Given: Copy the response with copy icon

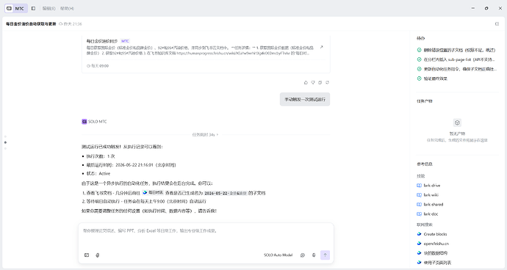Looking at the screenshot, I should [x=320, y=83].
